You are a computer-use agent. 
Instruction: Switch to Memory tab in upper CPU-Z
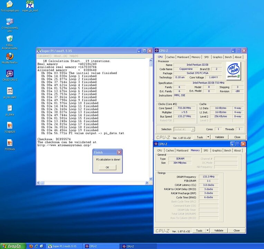196,57
